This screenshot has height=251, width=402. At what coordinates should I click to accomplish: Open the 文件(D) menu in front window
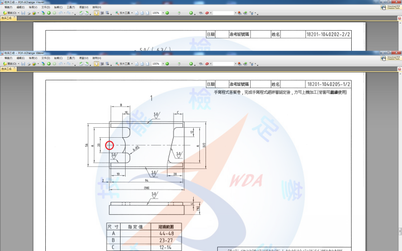click(46, 58)
